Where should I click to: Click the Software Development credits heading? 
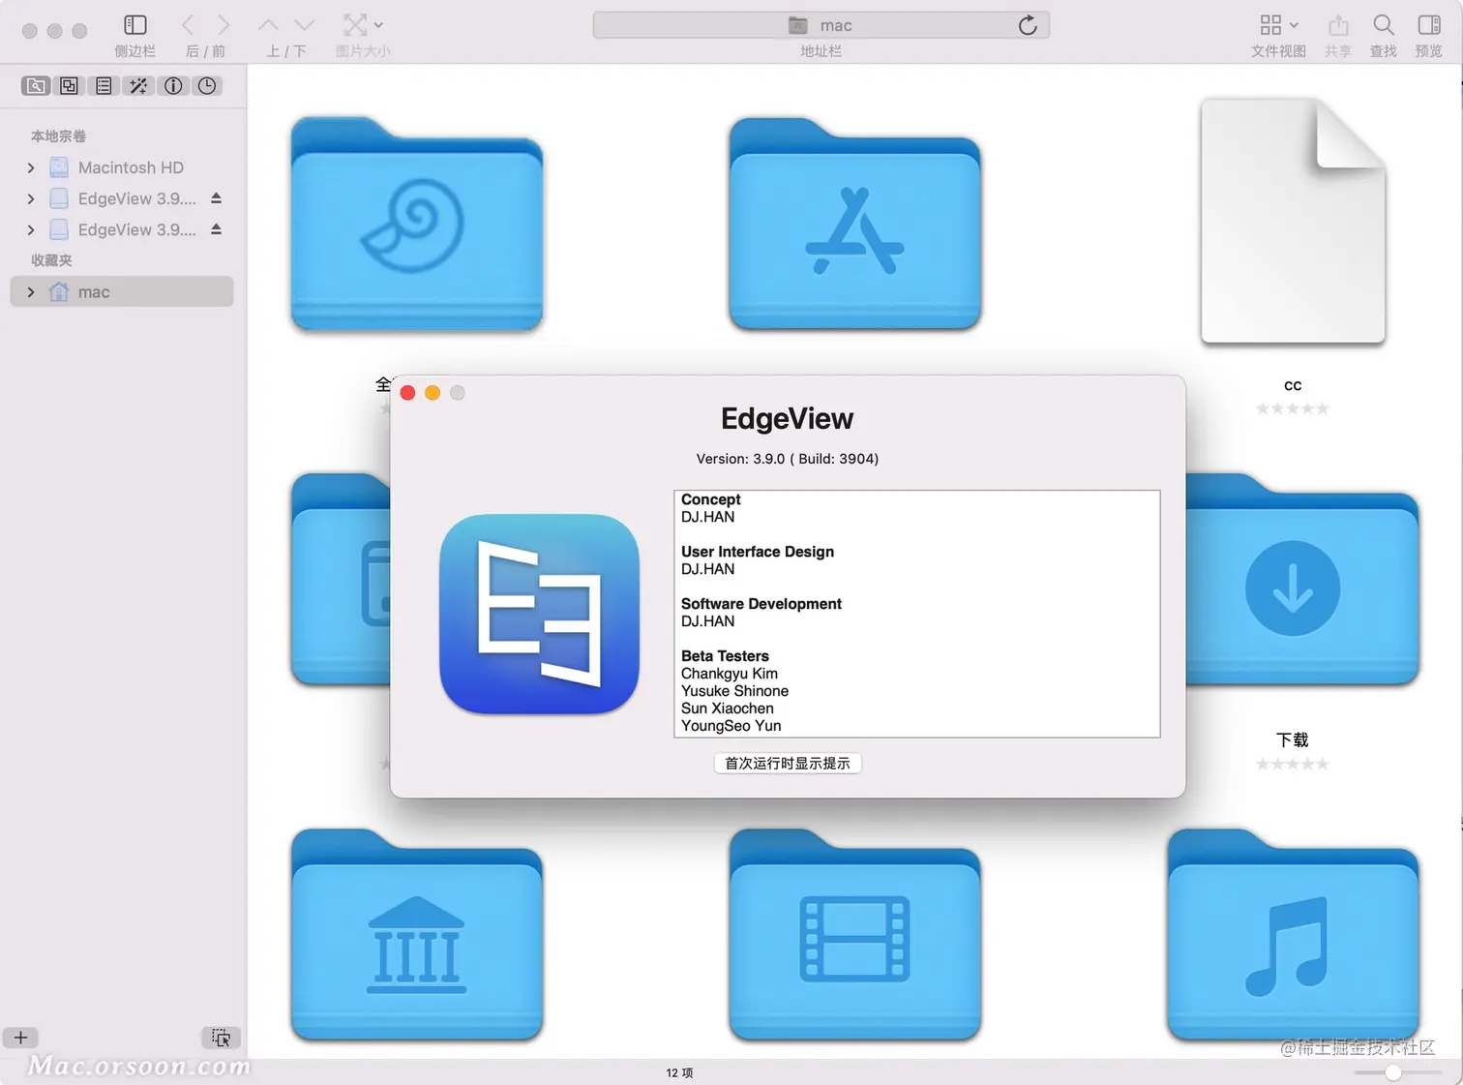(761, 604)
